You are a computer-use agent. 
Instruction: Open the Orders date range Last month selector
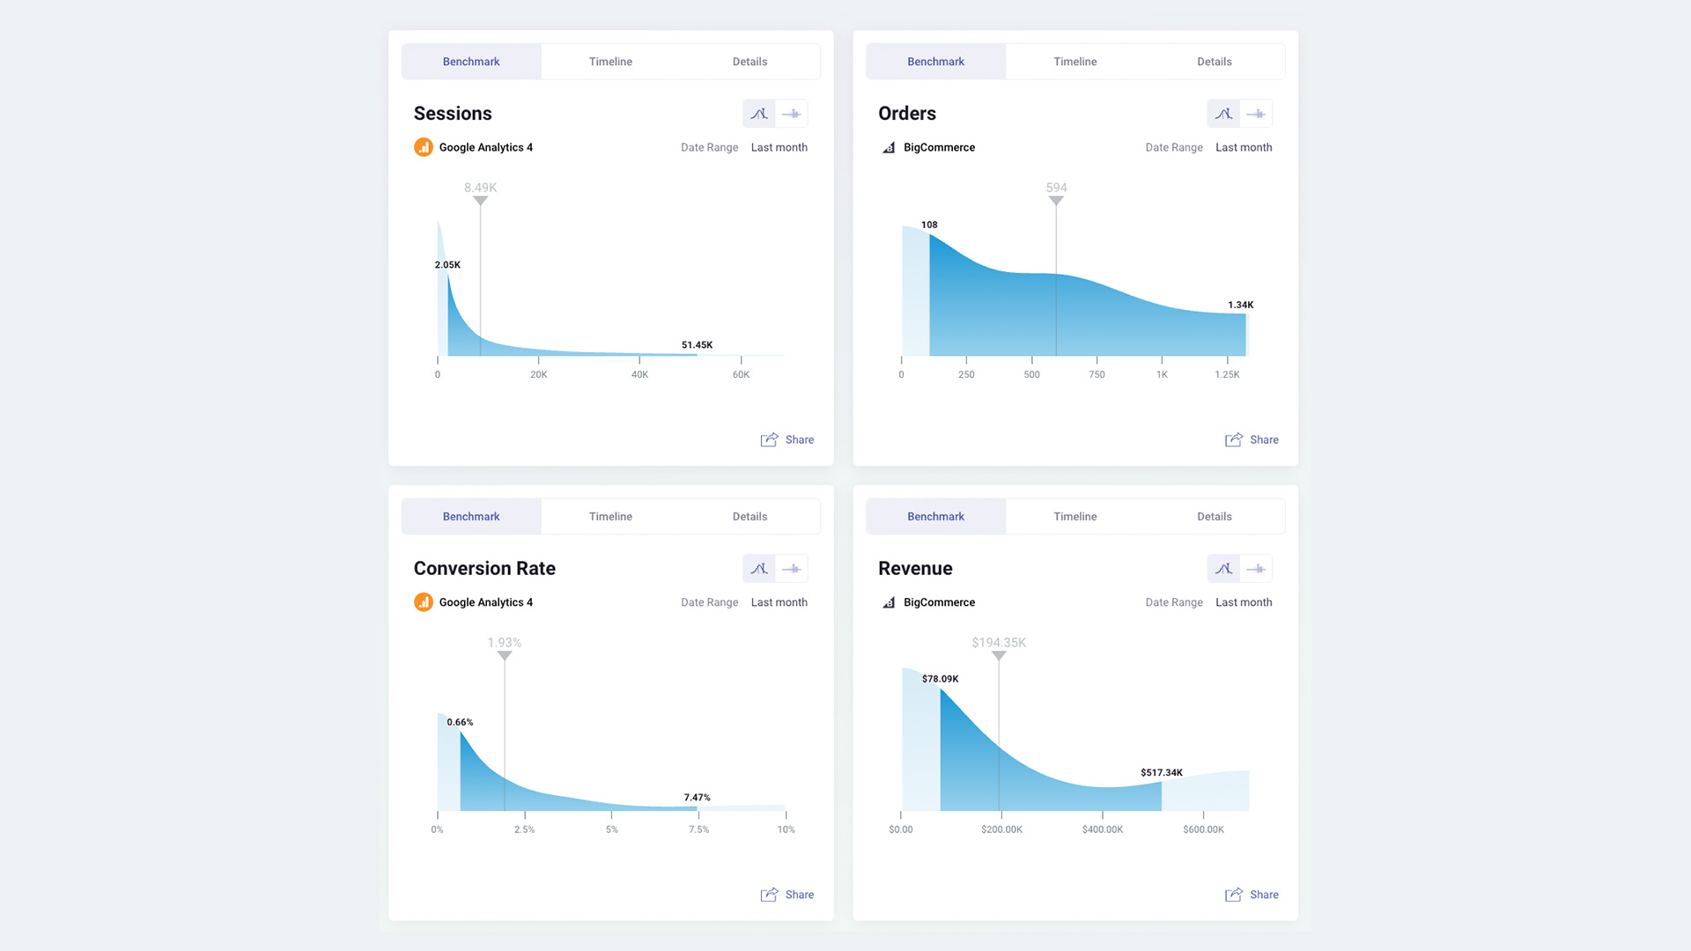[1244, 147]
